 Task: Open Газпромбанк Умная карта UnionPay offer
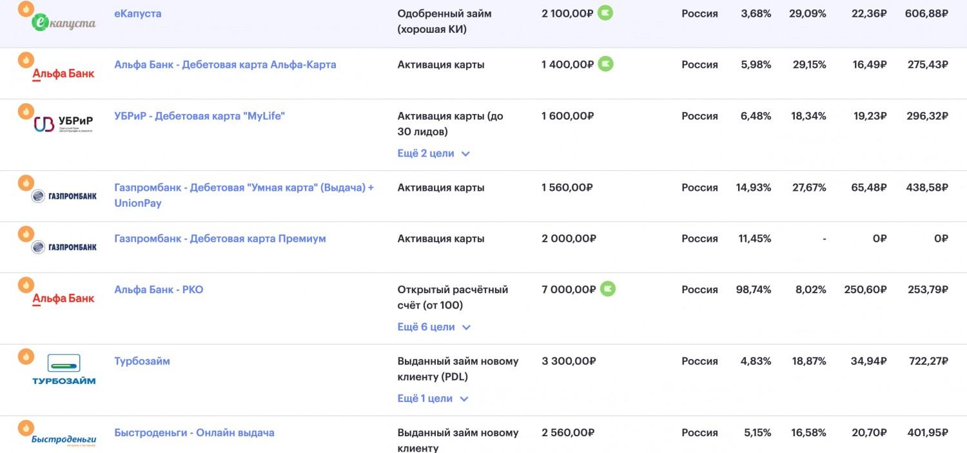coord(244,195)
